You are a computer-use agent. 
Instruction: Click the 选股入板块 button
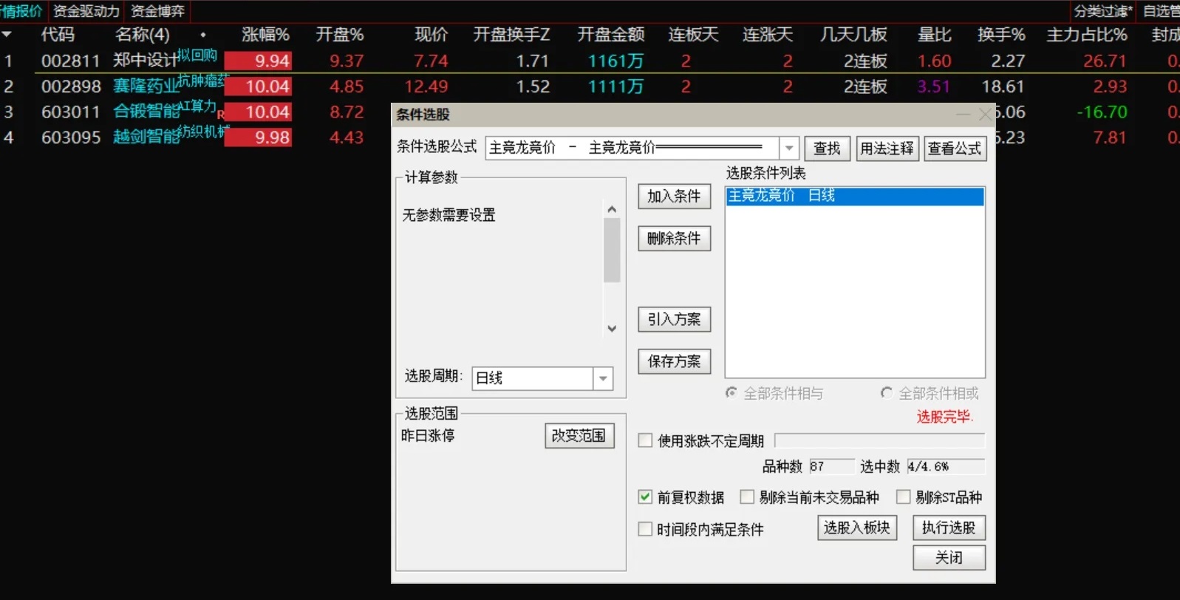[x=857, y=528]
